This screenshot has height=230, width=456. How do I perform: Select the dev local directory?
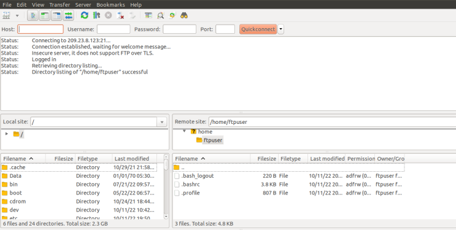coord(79,210)
